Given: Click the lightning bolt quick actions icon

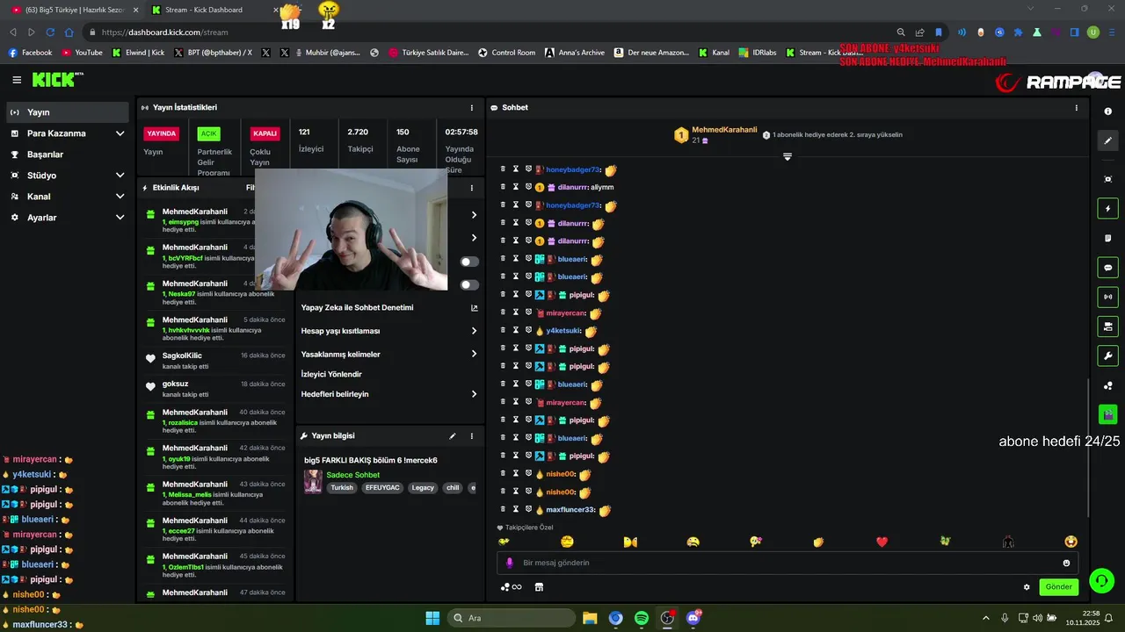Looking at the screenshot, I should (x=1107, y=209).
